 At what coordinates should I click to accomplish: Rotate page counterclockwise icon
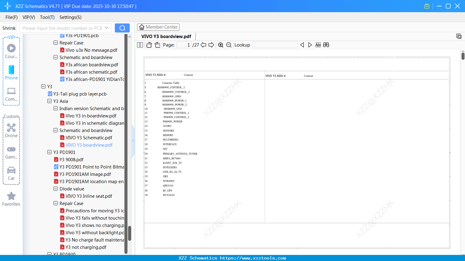click(149, 45)
